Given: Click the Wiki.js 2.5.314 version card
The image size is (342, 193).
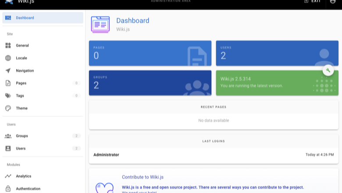Looking at the screenshot, I should coord(277,83).
